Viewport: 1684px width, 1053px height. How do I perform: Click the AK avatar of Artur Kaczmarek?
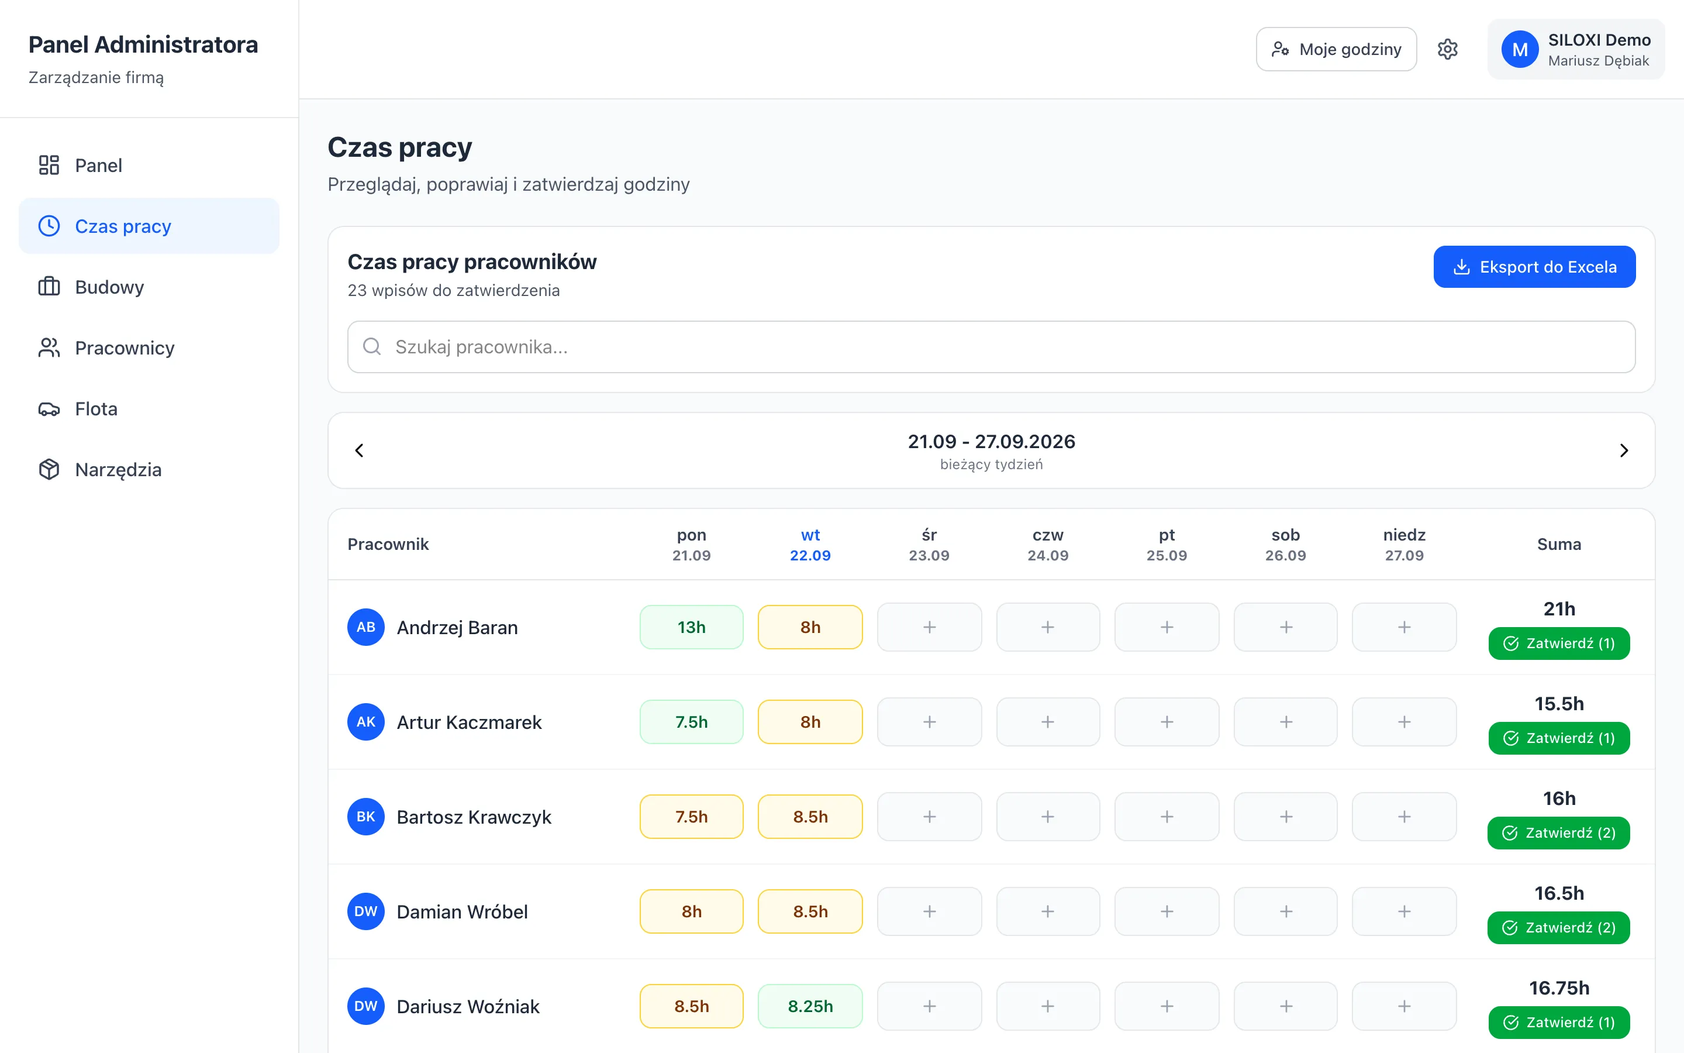(366, 721)
